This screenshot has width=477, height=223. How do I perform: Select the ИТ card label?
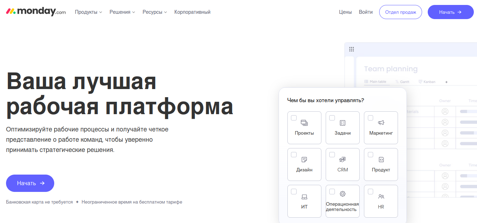click(304, 207)
